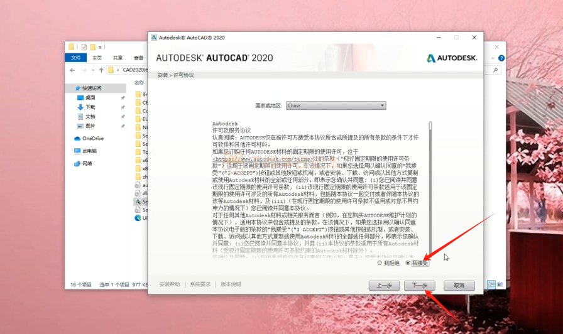Select the 我接受 (I Accept) radio button
Viewport: 563px width, 334px height.
[408, 263]
